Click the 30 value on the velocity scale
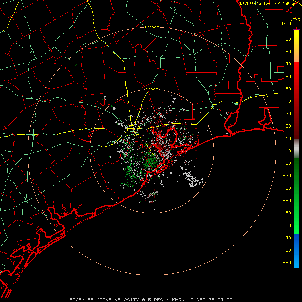The height and width of the screenshot is (302, 302). (x=288, y=114)
